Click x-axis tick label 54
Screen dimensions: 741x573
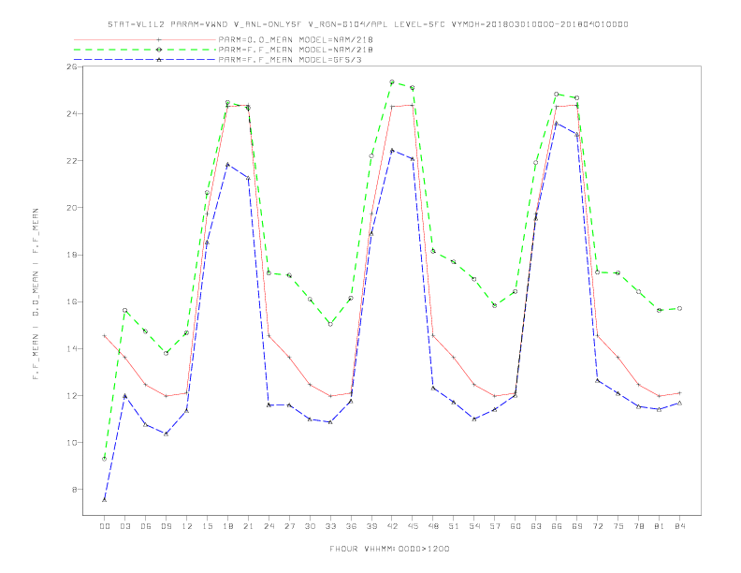click(474, 526)
